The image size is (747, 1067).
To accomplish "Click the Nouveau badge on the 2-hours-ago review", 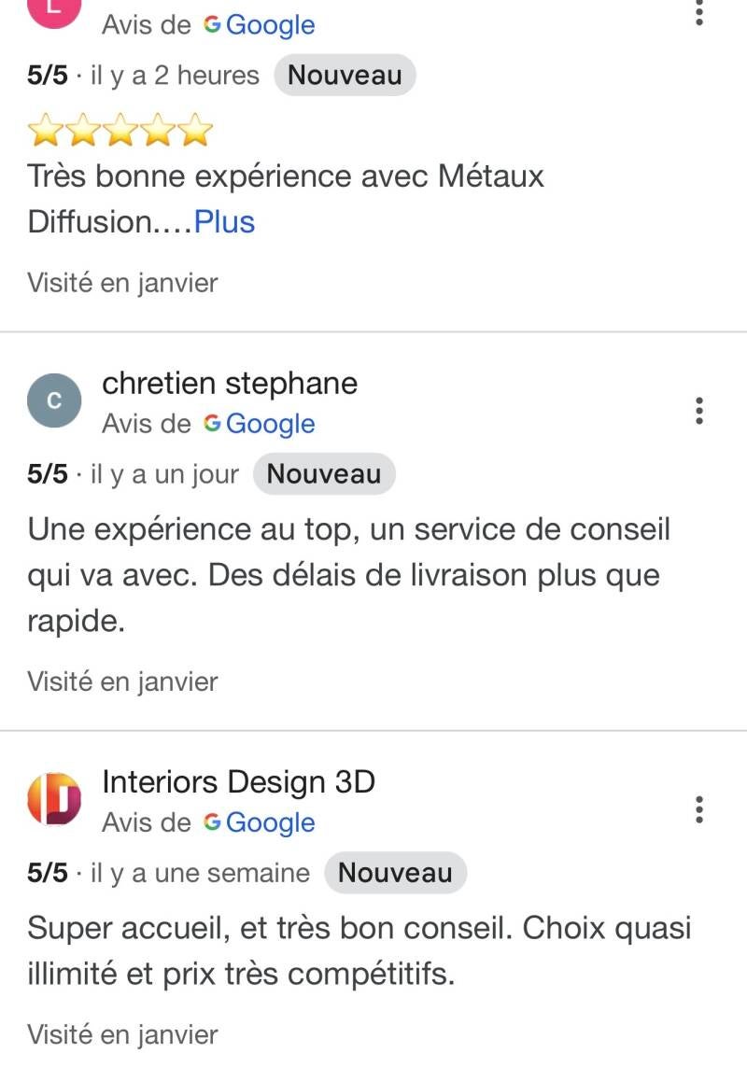I will coord(345,76).
